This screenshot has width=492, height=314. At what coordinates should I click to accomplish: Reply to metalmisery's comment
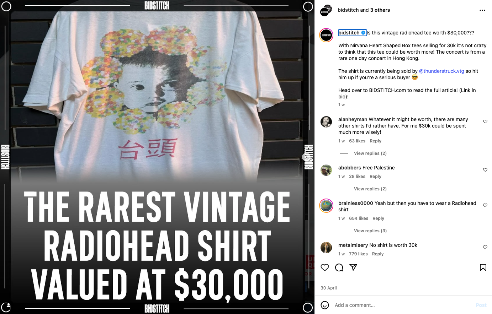pyautogui.click(x=378, y=254)
